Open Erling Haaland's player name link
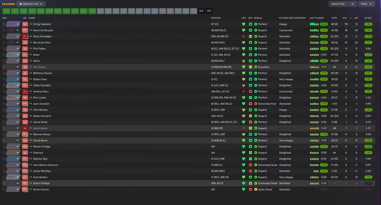The height and width of the screenshot is (205, 381). (x=42, y=24)
